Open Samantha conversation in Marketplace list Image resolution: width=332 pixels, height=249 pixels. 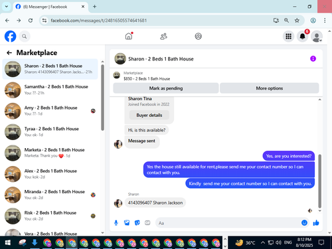(50, 90)
